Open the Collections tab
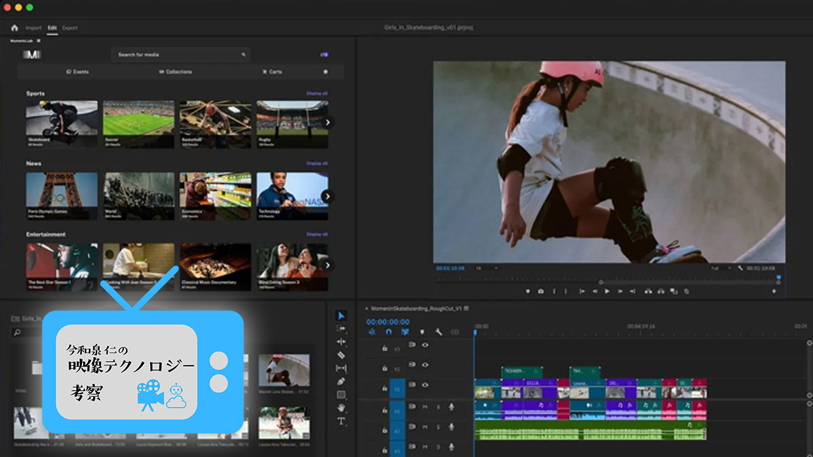 click(x=175, y=72)
